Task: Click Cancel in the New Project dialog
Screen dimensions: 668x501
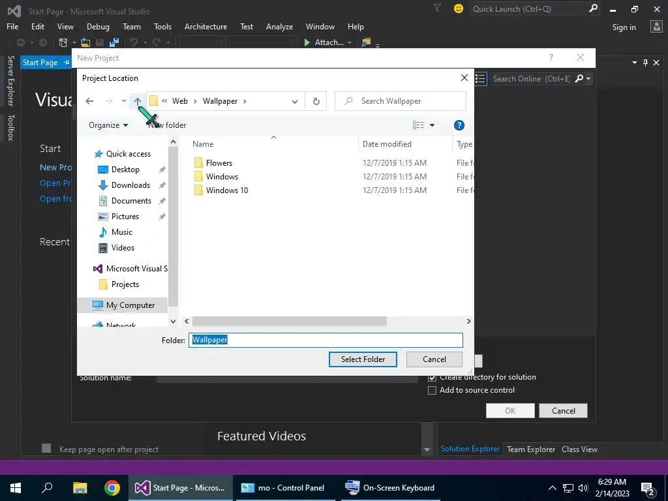Action: click(563, 411)
